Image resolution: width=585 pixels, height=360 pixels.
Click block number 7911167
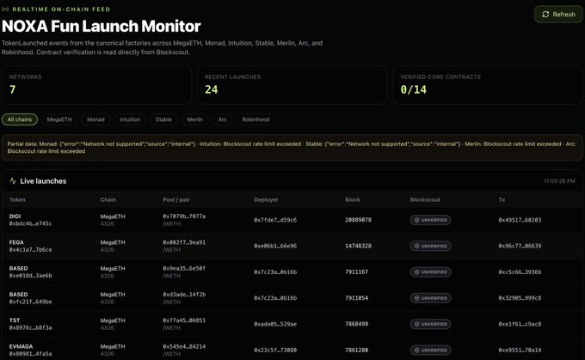(357, 272)
